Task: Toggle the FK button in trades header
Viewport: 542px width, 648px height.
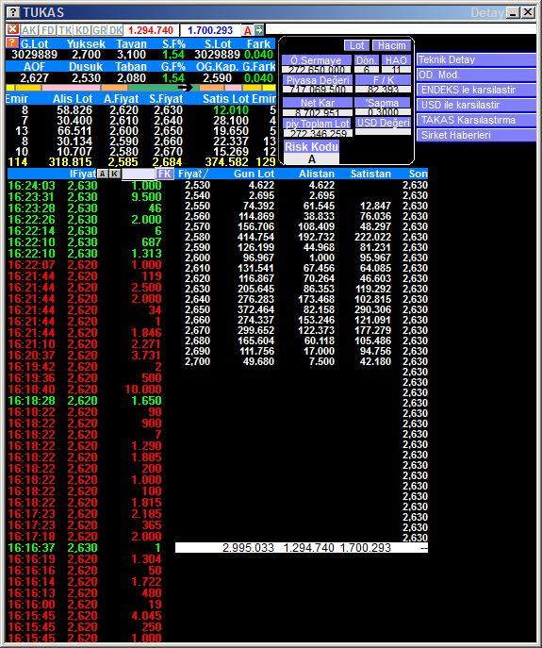Action: coord(164,174)
